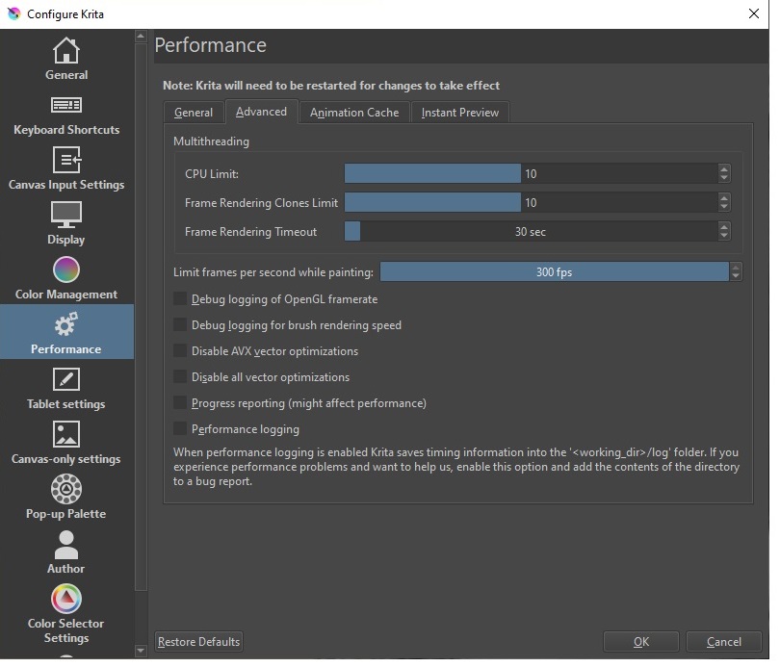Open the Author profile icon
This screenshot has width=780, height=667.
tap(66, 545)
